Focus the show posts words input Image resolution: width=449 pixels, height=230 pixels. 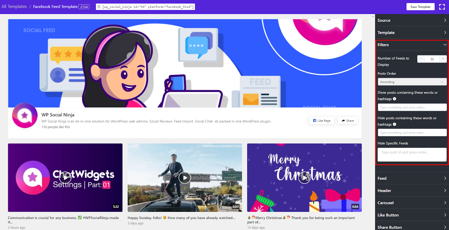click(x=412, y=107)
